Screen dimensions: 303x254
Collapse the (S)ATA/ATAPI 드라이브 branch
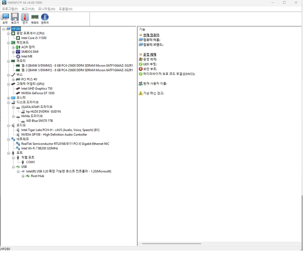pos(13,107)
